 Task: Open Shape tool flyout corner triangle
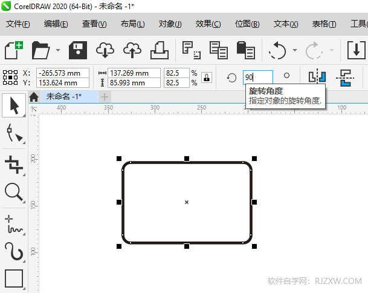pyautogui.click(x=24, y=142)
